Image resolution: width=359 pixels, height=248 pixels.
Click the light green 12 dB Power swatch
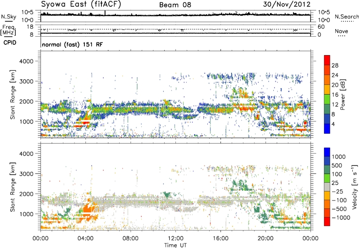(x=327, y=99)
